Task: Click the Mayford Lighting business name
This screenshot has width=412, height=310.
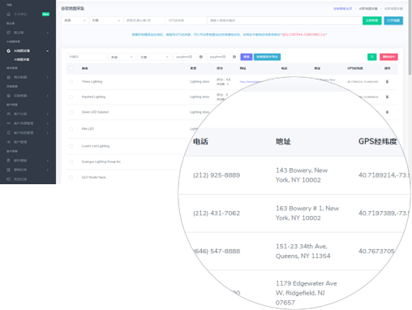Action: (93, 97)
